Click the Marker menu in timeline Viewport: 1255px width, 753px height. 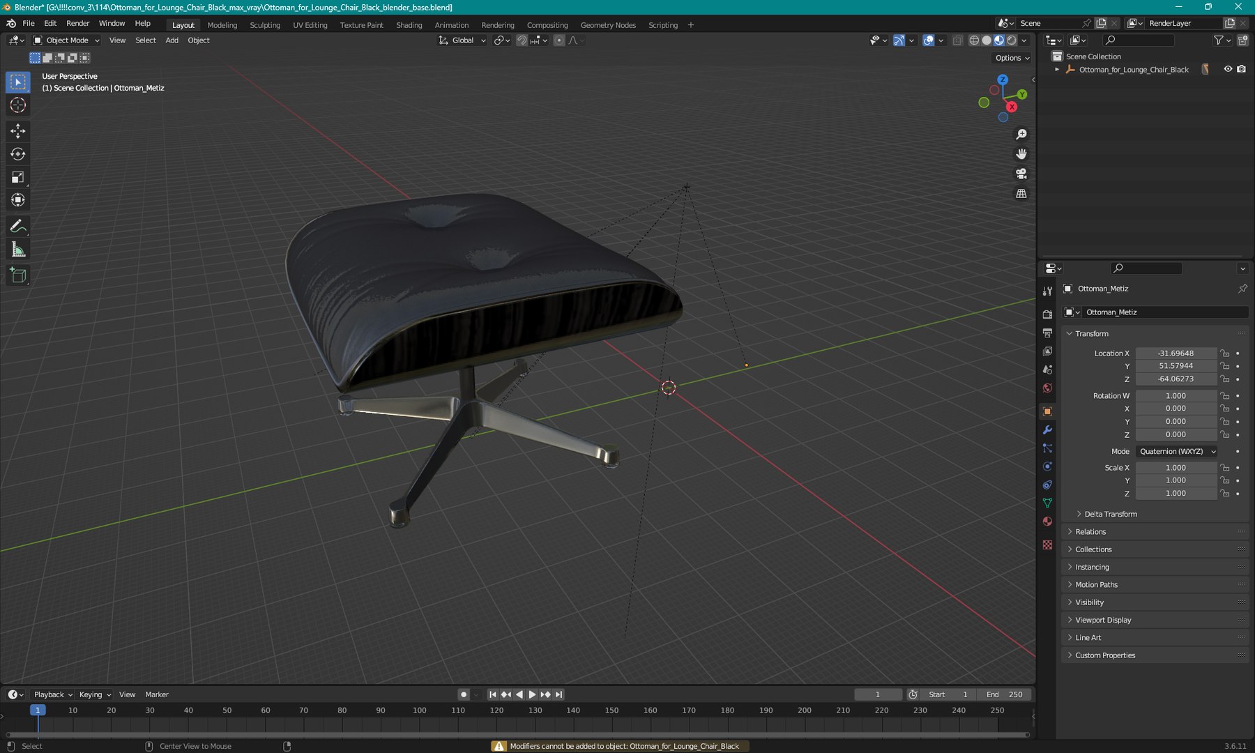pyautogui.click(x=157, y=694)
